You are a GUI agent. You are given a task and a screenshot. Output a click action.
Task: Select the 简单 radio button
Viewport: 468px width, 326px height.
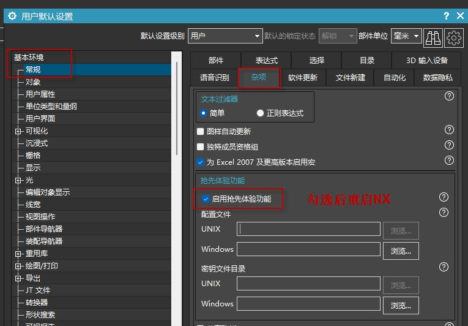tap(203, 113)
